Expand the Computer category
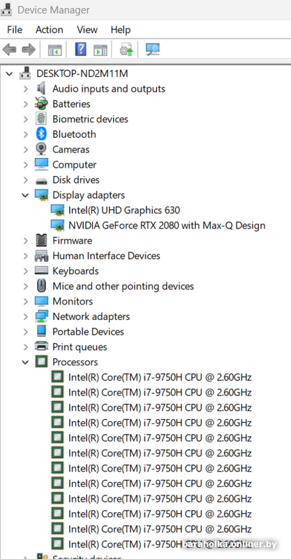Image resolution: width=291 pixels, height=559 pixels. click(x=25, y=165)
